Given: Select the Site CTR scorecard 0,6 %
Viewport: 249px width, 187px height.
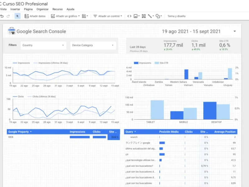Looking at the screenshot, I should [224, 45].
